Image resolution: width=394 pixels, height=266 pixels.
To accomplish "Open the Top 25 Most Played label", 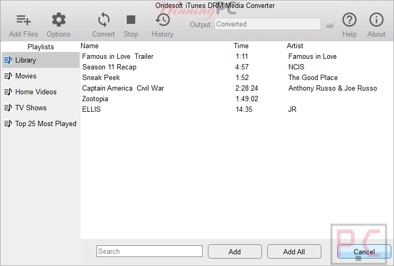I will tap(46, 124).
